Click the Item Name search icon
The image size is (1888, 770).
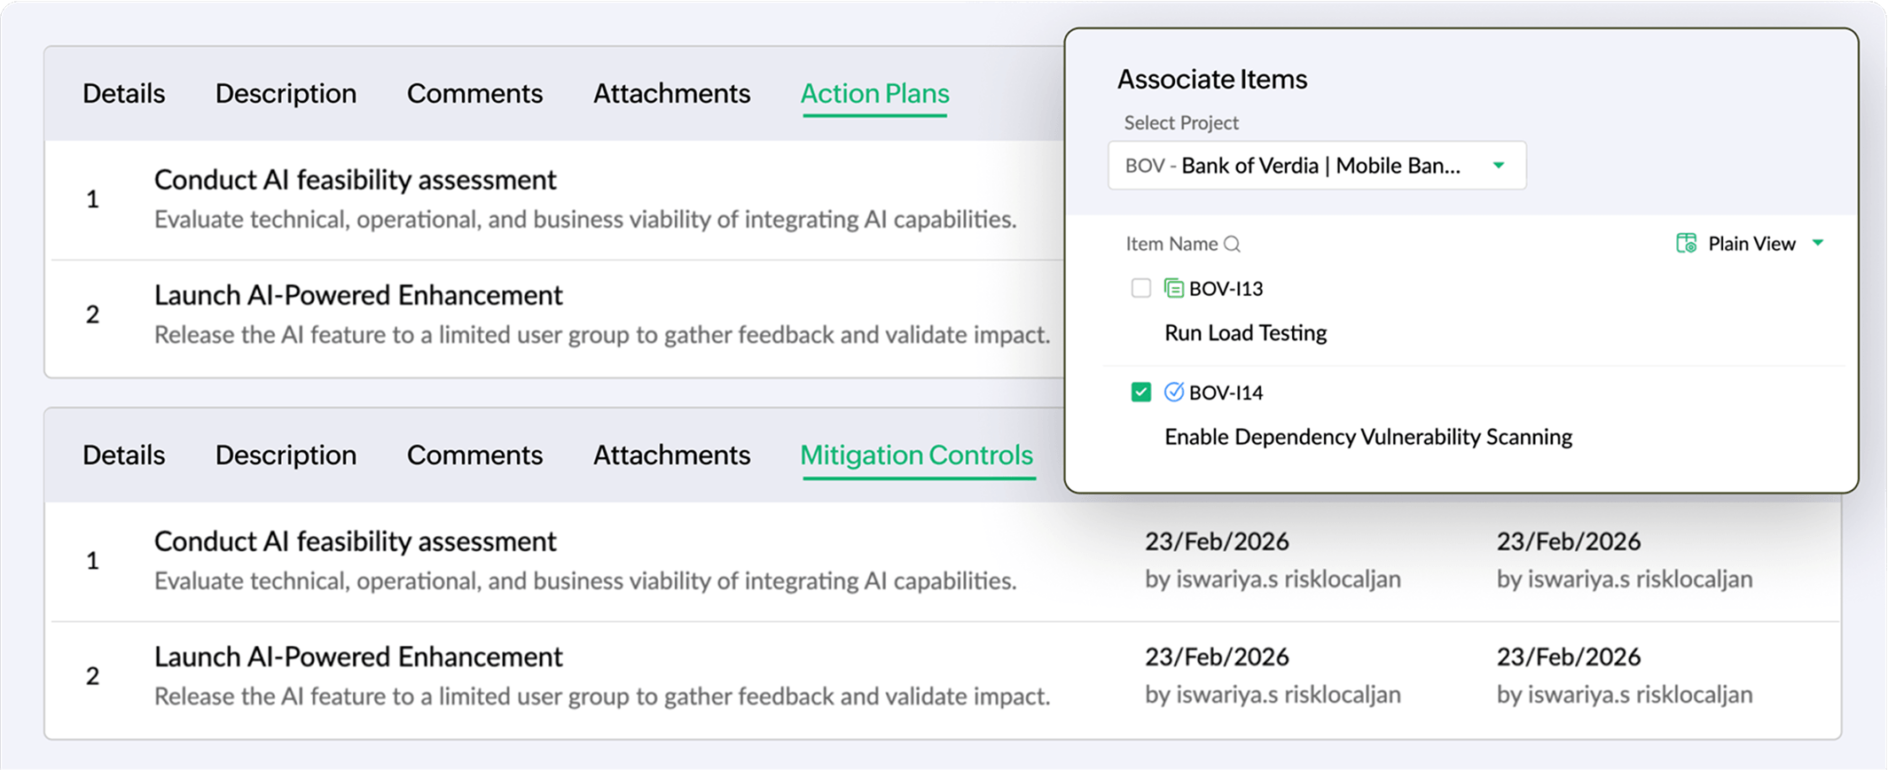pyautogui.click(x=1234, y=244)
